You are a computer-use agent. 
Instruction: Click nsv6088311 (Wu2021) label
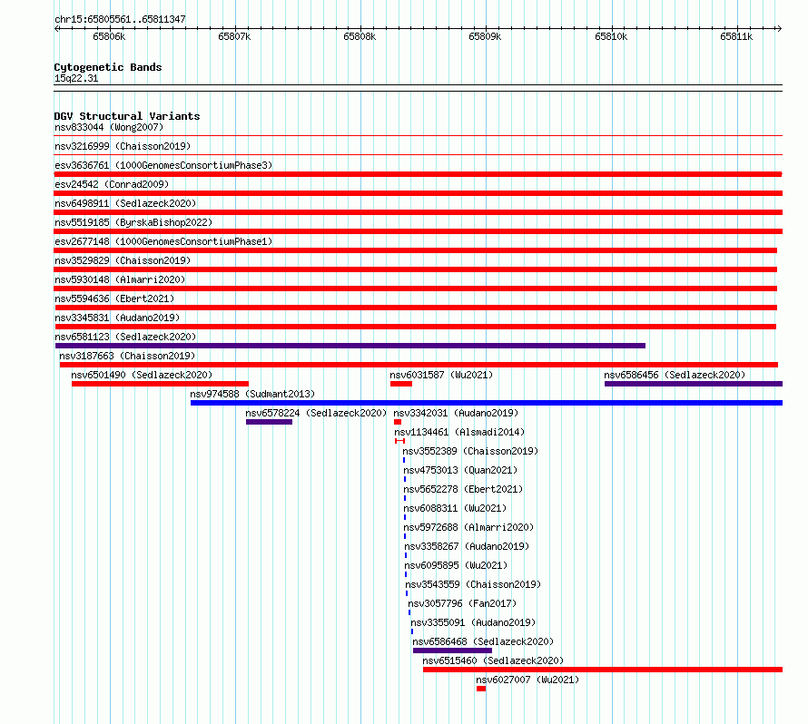coord(455,508)
